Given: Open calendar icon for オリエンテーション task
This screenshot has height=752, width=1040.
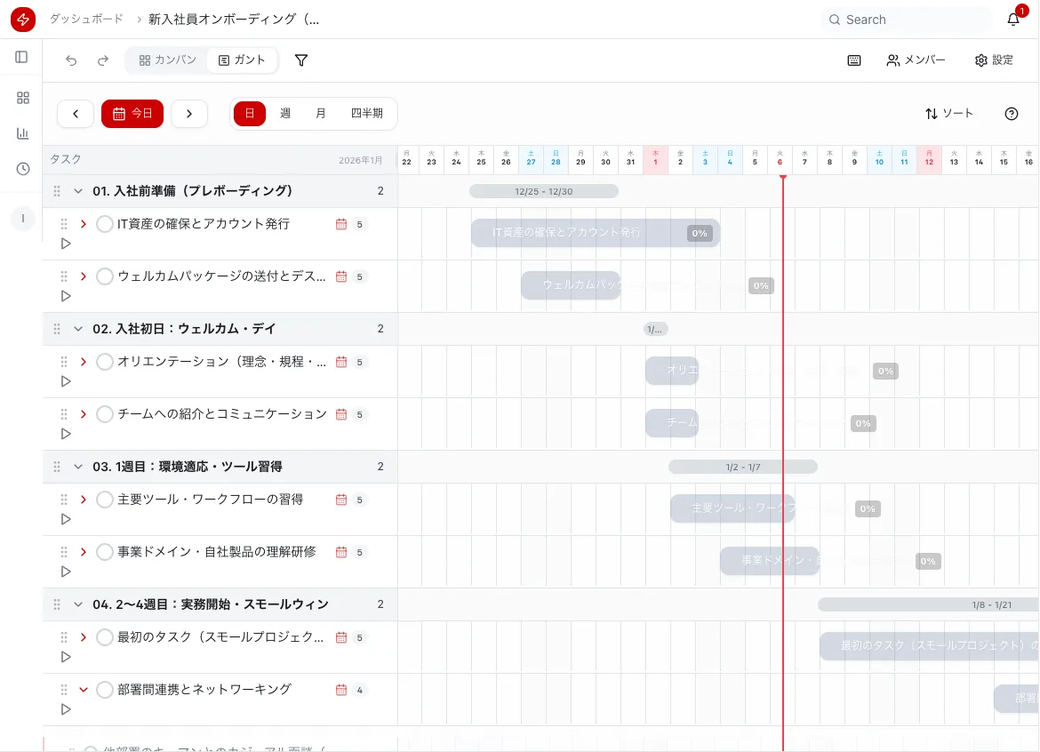Looking at the screenshot, I should click(341, 362).
